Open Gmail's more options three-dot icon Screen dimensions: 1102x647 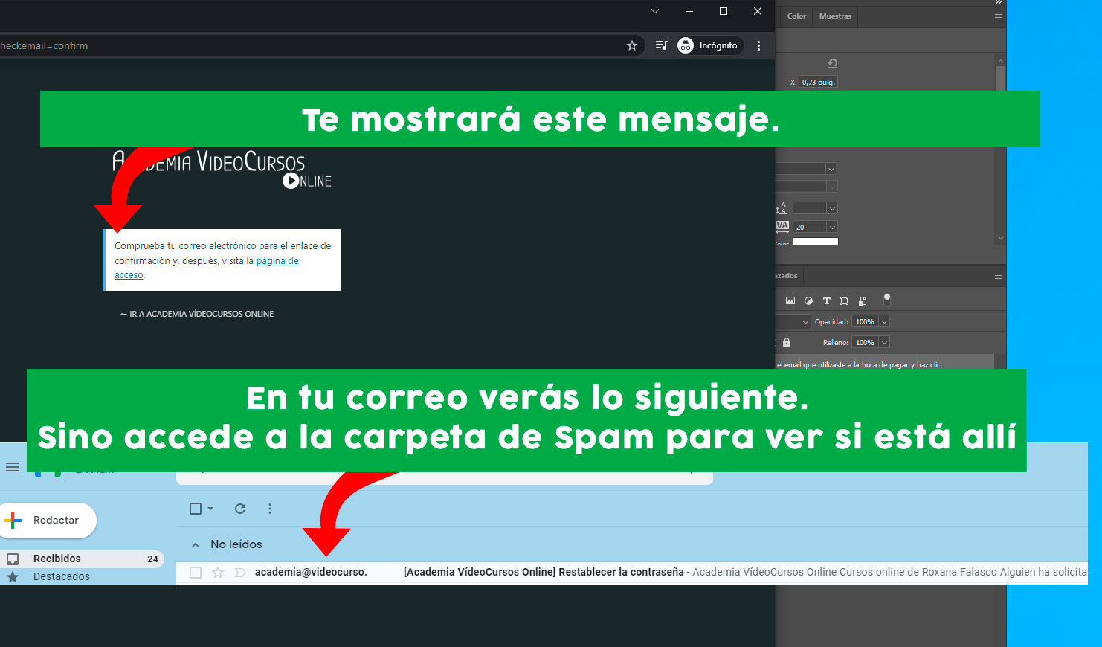pyautogui.click(x=270, y=509)
